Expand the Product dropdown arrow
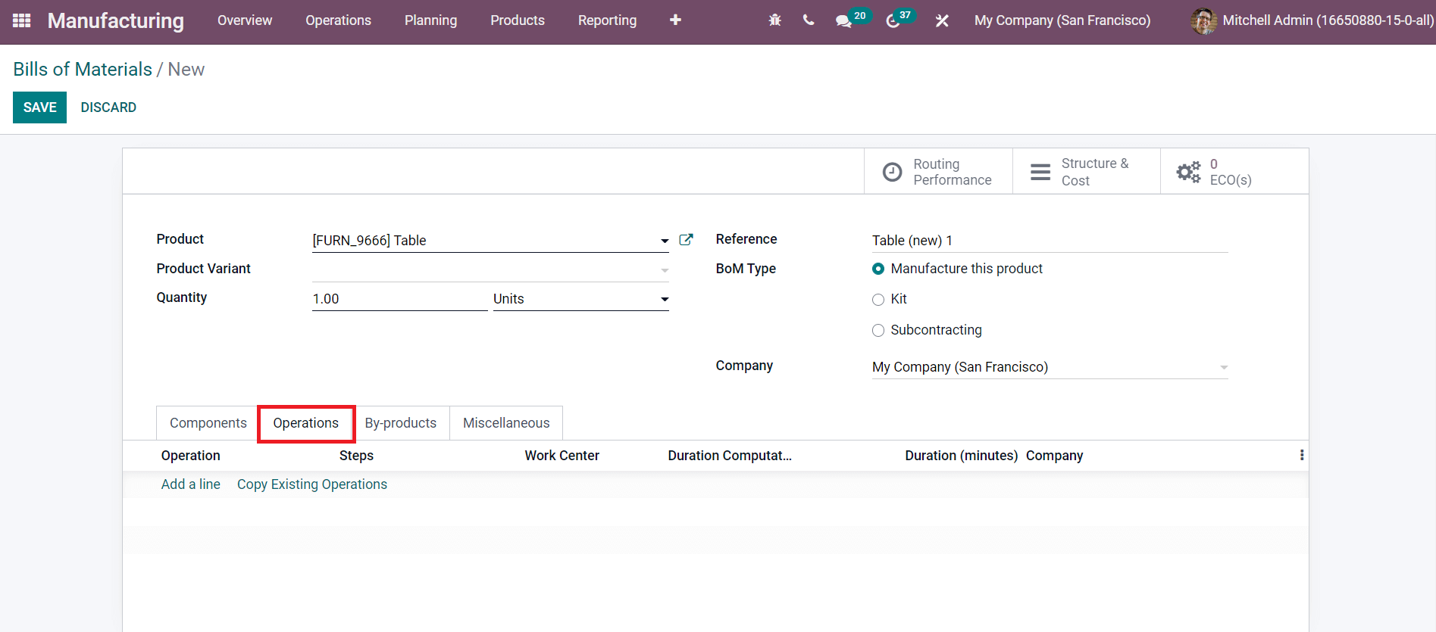1436x632 pixels. [x=665, y=241]
